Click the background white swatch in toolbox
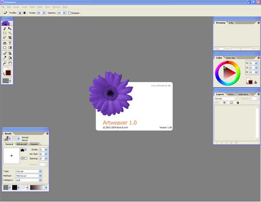Viewport: 261px width, 202px height. 5,69
